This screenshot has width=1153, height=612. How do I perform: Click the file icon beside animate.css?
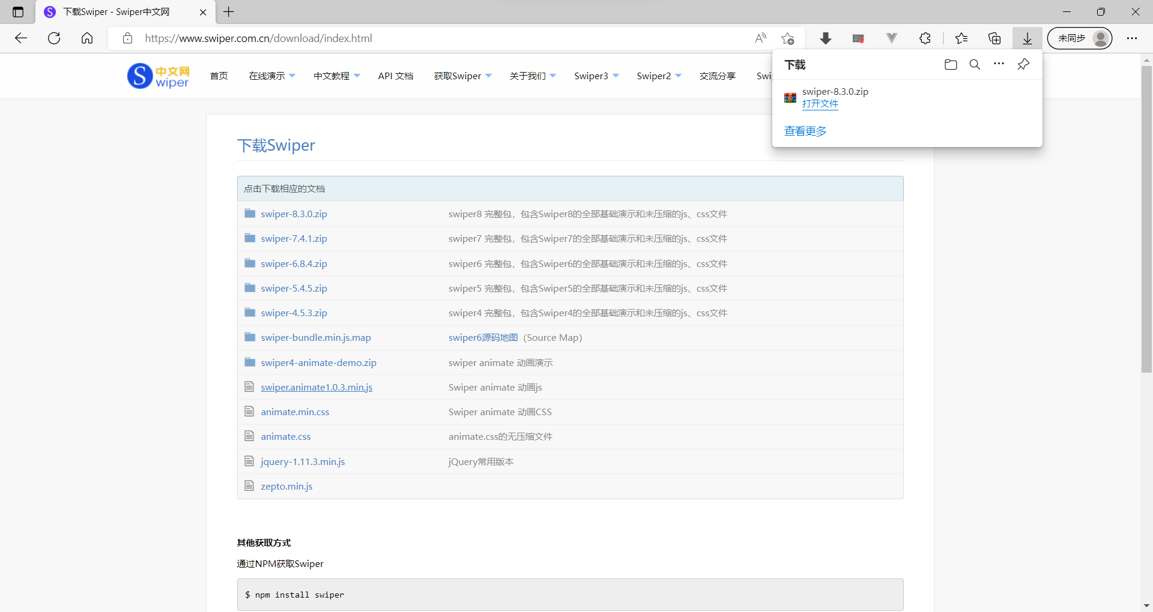(x=249, y=436)
